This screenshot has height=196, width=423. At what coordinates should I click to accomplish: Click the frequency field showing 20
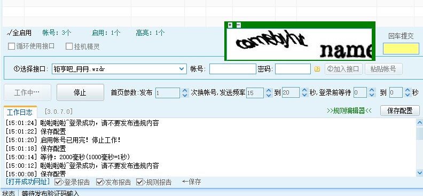[291, 93]
